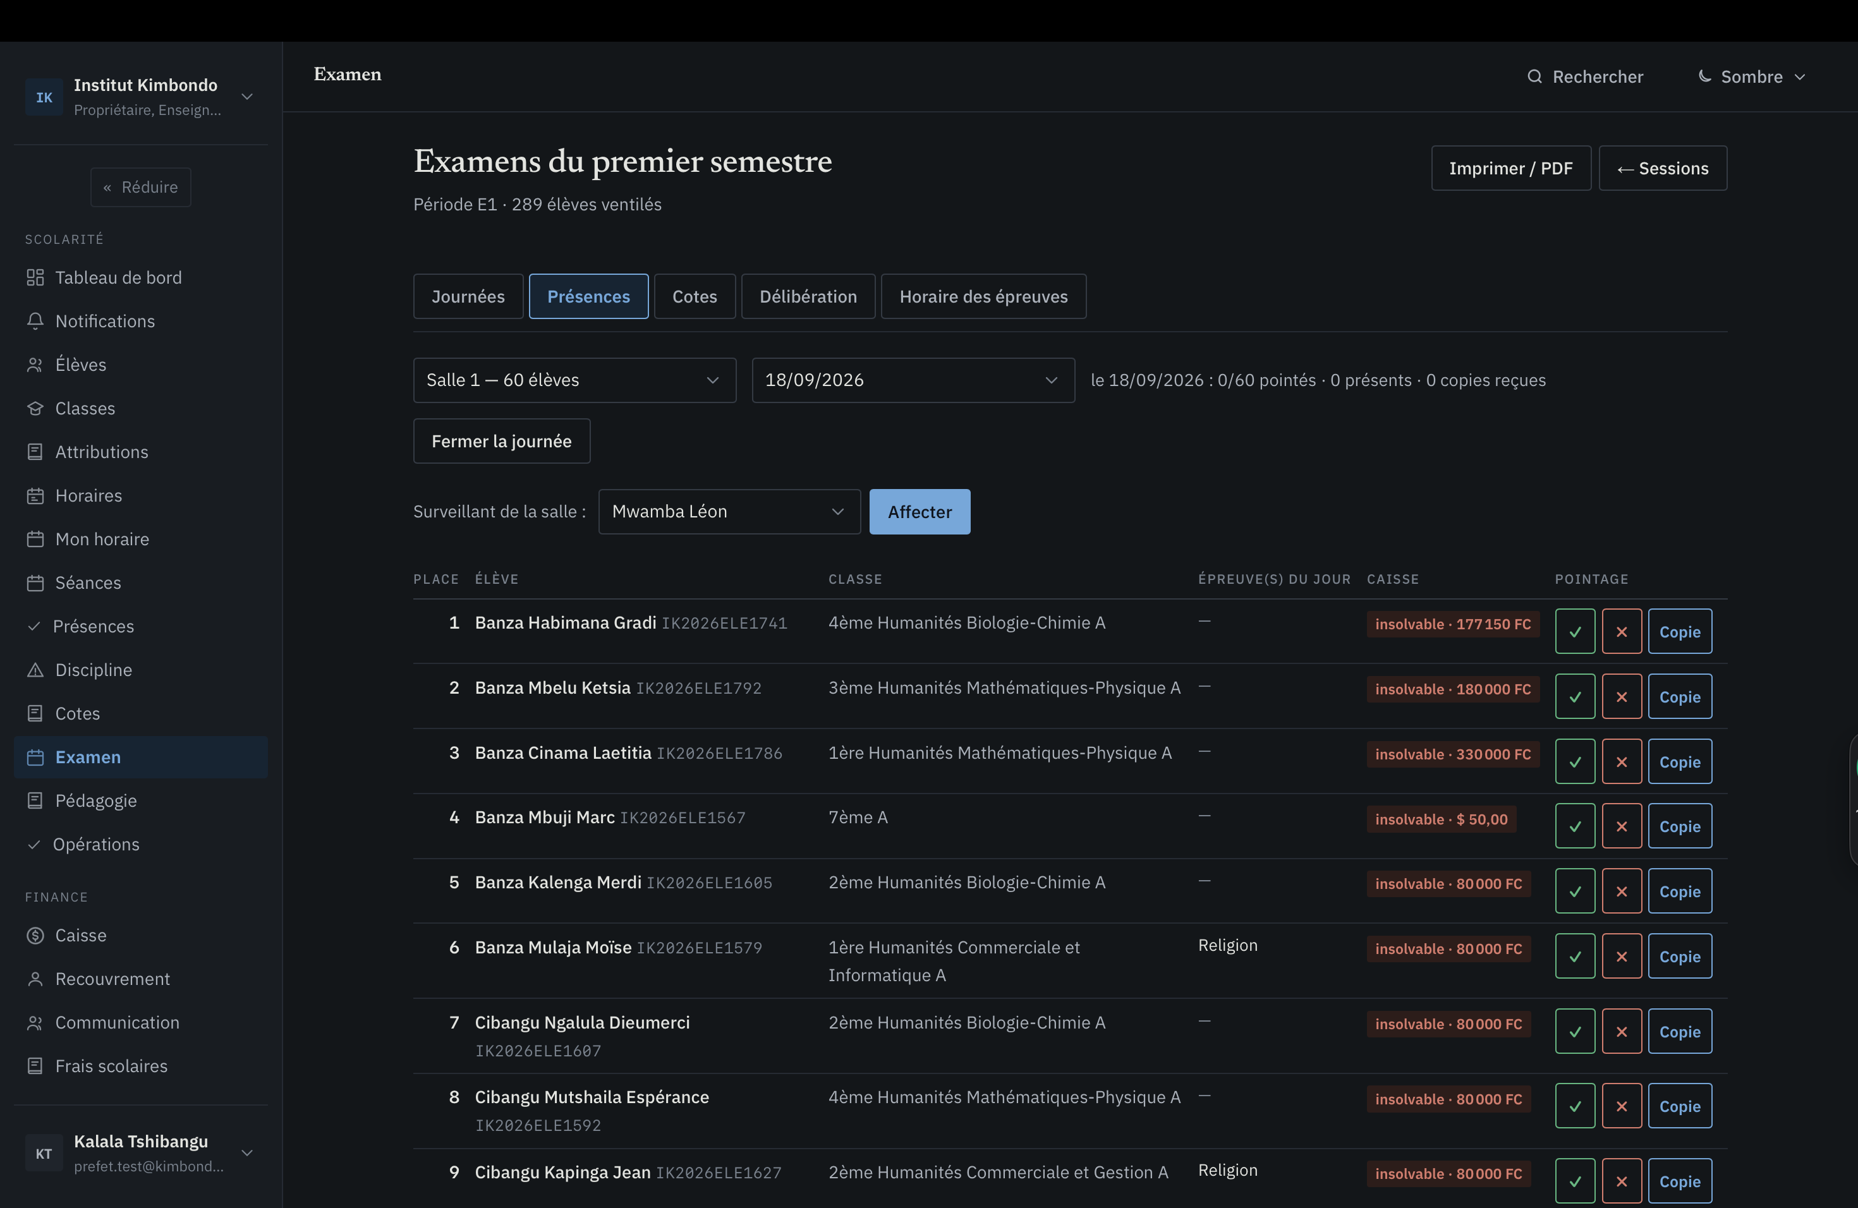Open Caisse in Finance section
1858x1208 pixels.
click(x=140, y=936)
